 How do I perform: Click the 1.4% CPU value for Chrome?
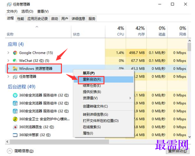(120, 53)
